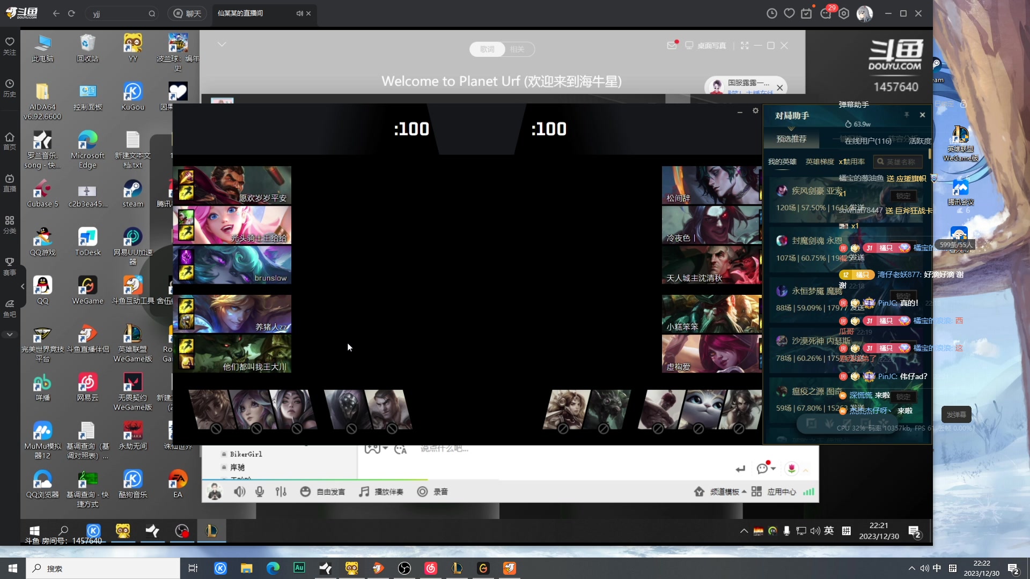Pin the 对局助手 panel

907,115
